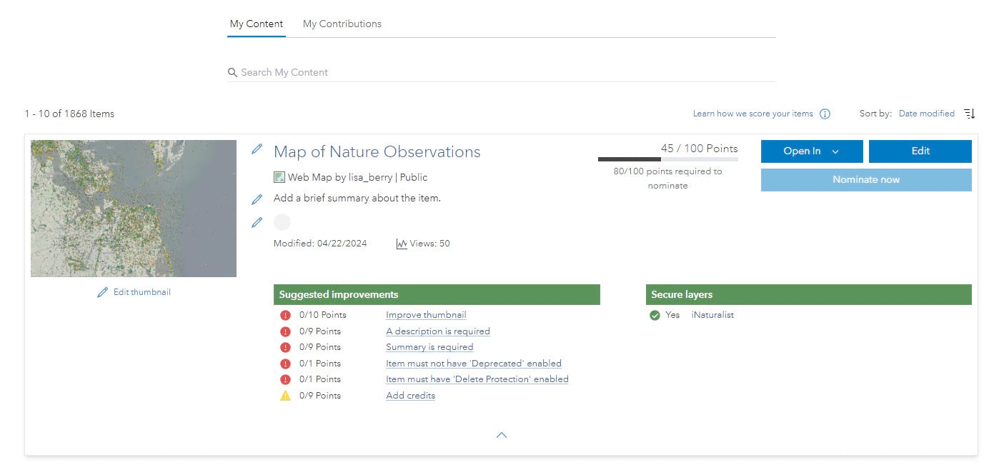The height and width of the screenshot is (470, 1004).
Task: Change the Date modified sort option
Action: click(926, 114)
